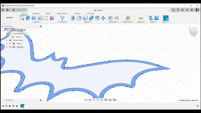
Task: Select the Construct offset plane tool
Action: (x=128, y=18)
